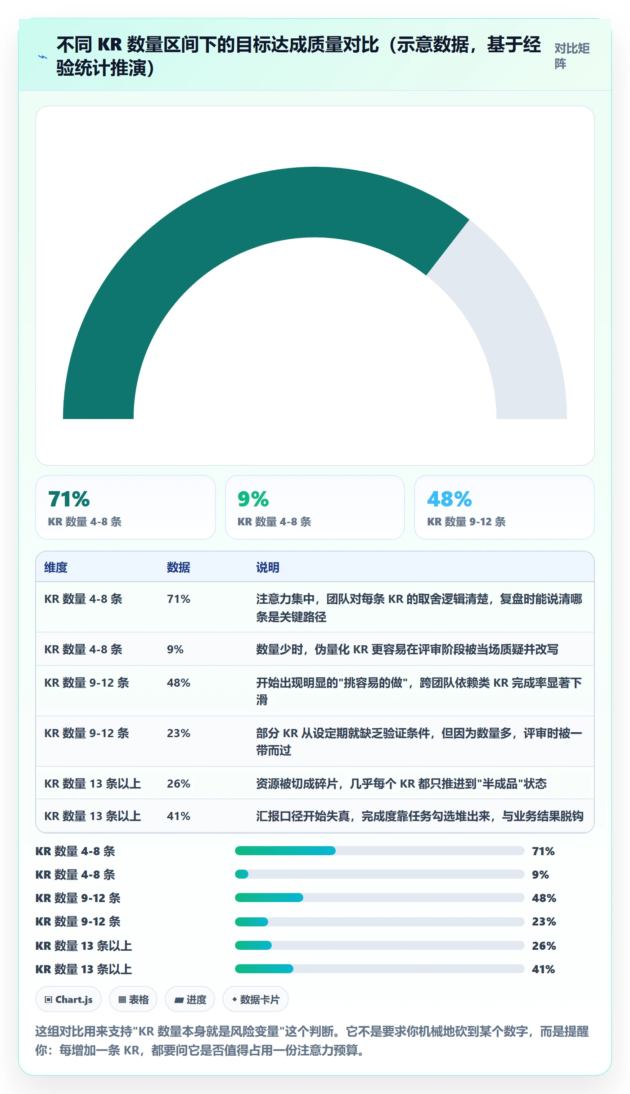
Task: Click the 26% cell in the table
Action: (x=179, y=784)
